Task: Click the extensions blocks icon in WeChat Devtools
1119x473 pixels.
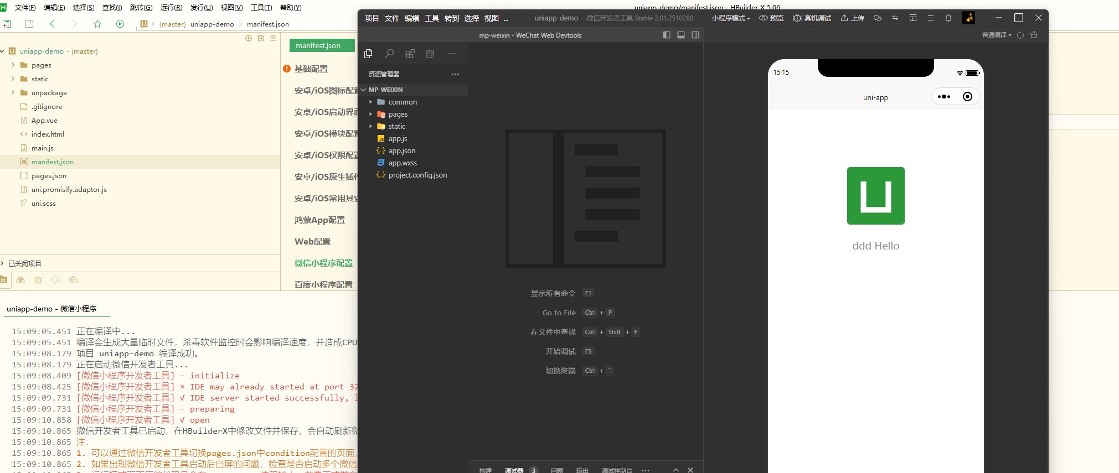Action: (x=410, y=54)
